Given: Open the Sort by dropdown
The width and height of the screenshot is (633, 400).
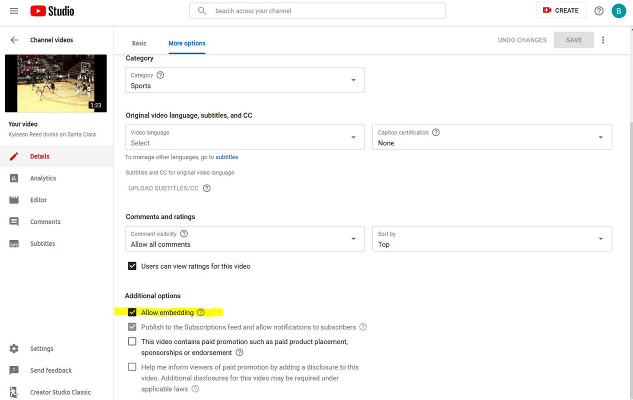Looking at the screenshot, I should pyautogui.click(x=492, y=238).
